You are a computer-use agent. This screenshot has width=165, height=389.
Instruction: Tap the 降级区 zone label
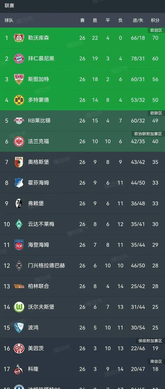click(156, 362)
